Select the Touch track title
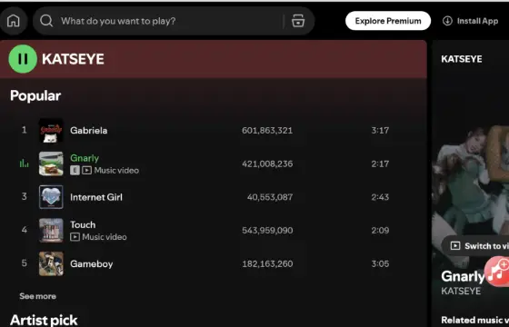The width and height of the screenshot is (509, 327). pyautogui.click(x=83, y=224)
